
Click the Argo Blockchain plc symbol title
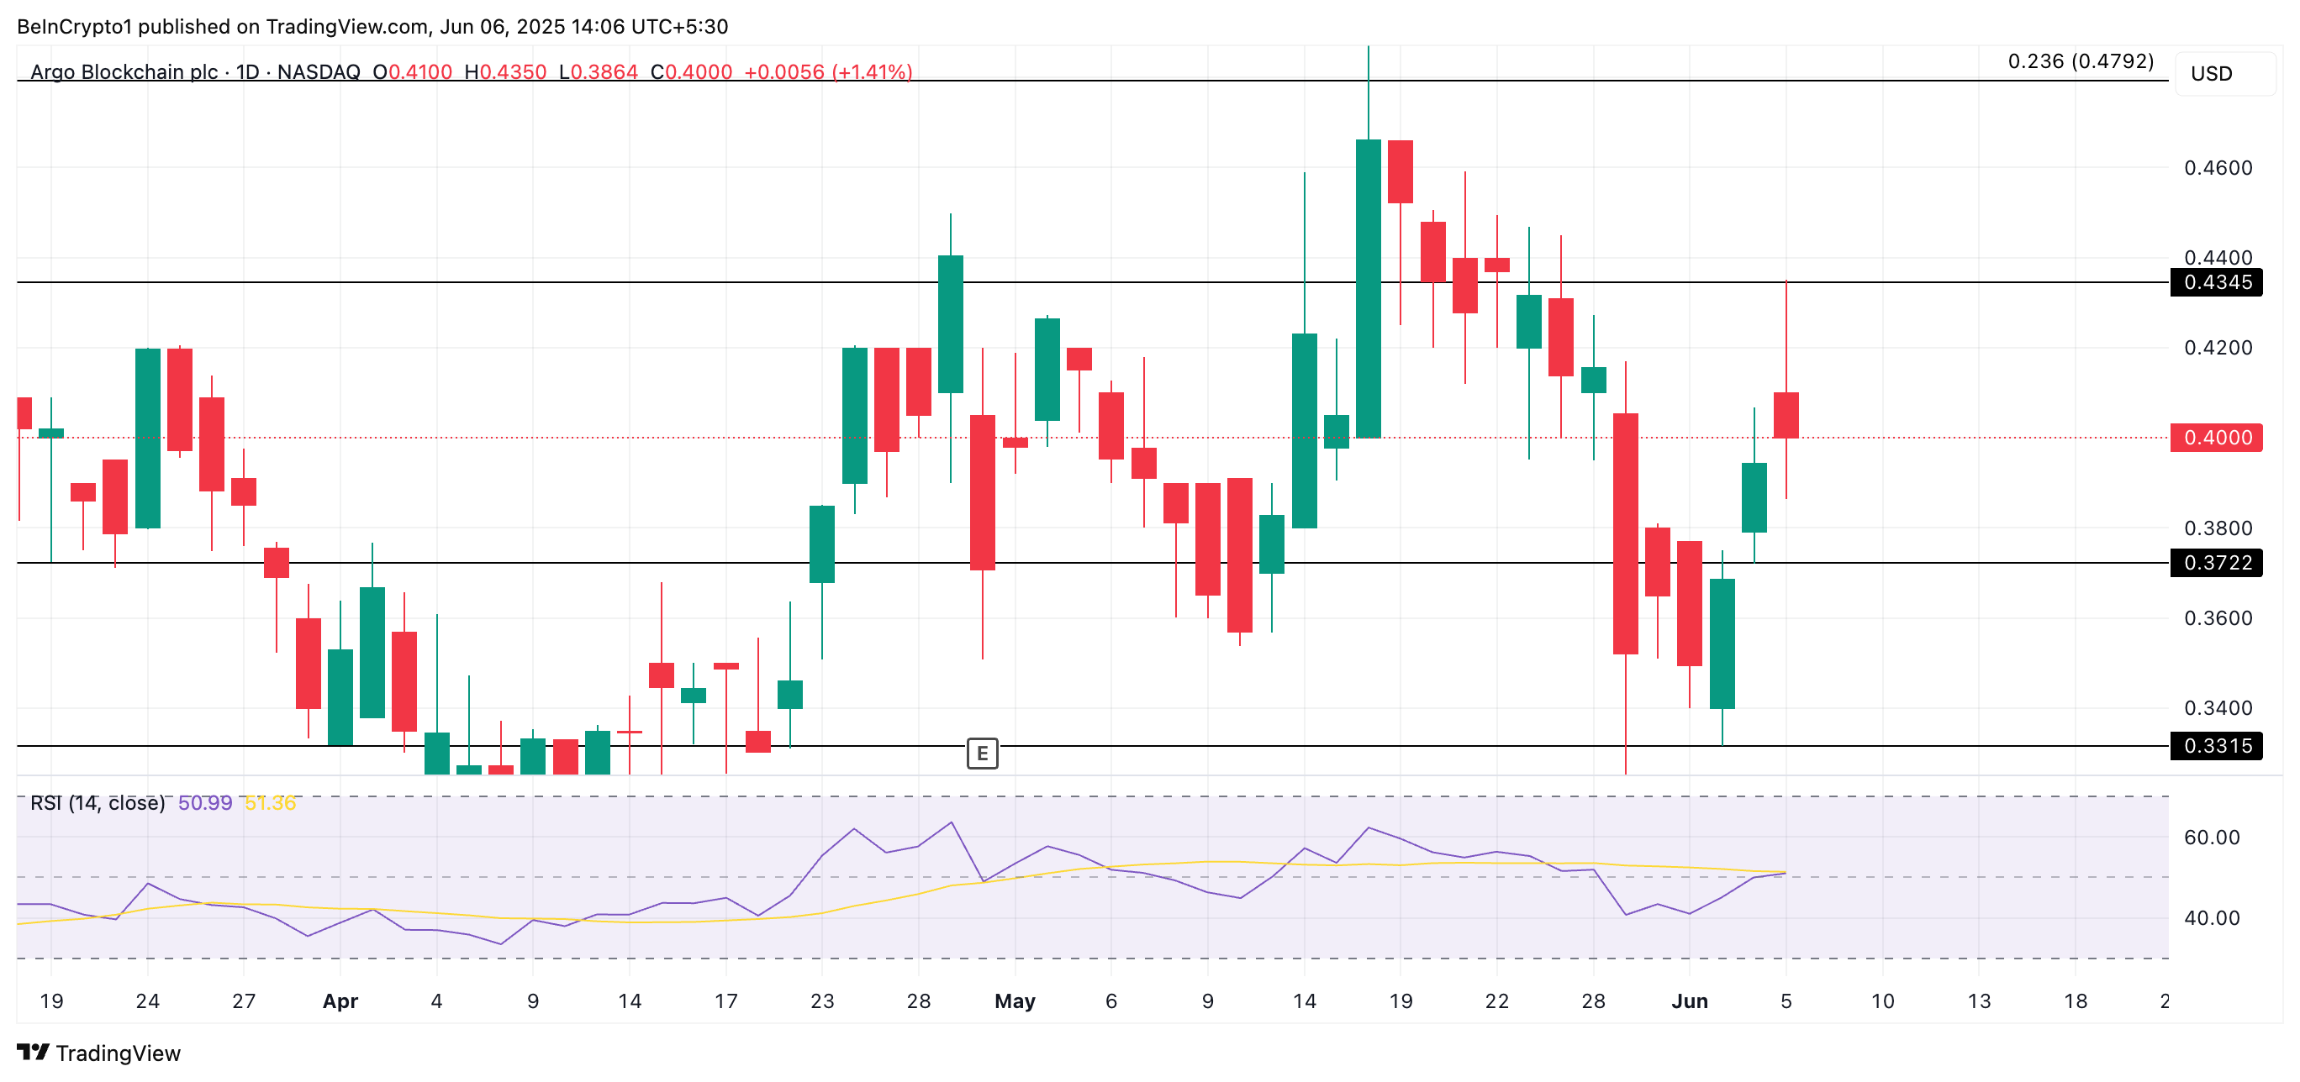pyautogui.click(x=124, y=71)
